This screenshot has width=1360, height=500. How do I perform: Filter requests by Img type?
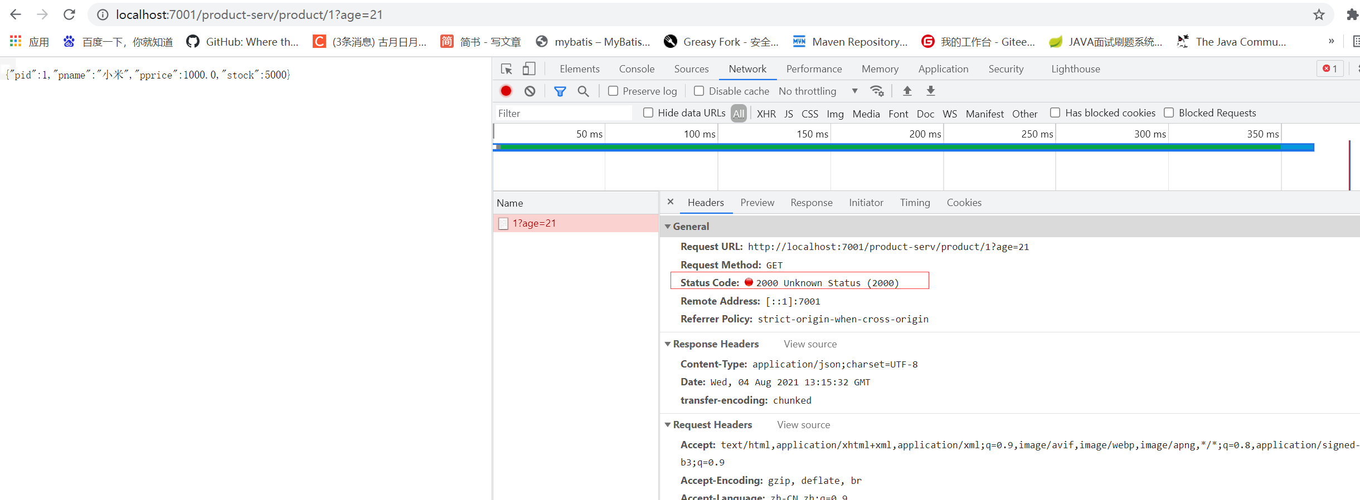click(x=835, y=114)
